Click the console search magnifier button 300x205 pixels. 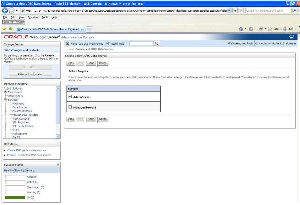[157, 44]
